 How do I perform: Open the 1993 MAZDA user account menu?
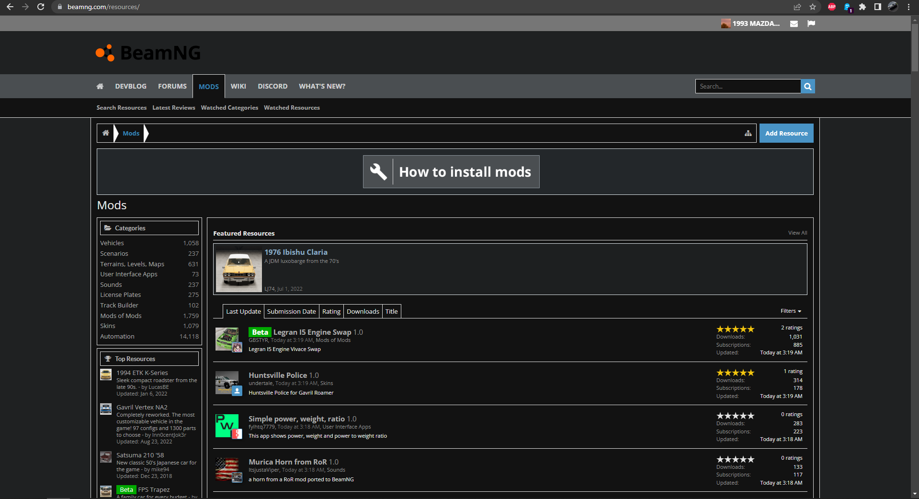pyautogui.click(x=750, y=23)
